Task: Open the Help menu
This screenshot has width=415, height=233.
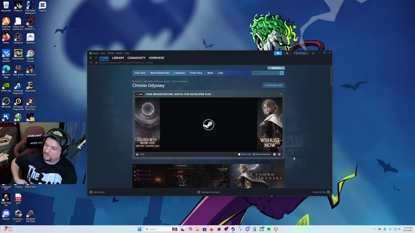Action: tap(127, 53)
